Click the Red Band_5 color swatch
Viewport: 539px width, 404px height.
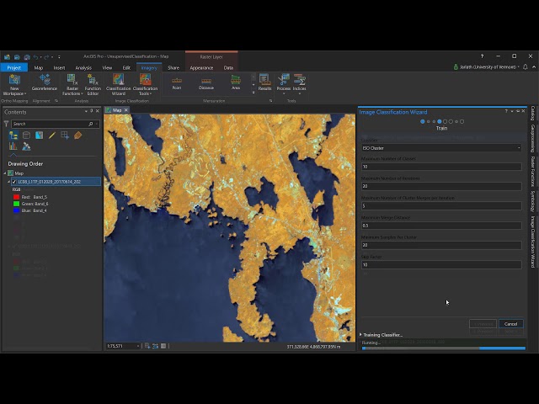coord(16,197)
